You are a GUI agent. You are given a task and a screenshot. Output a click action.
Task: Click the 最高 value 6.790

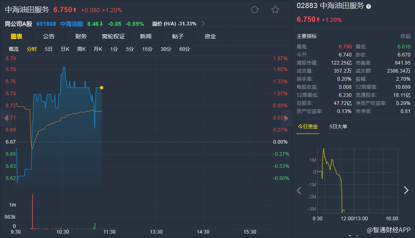coord(345,47)
